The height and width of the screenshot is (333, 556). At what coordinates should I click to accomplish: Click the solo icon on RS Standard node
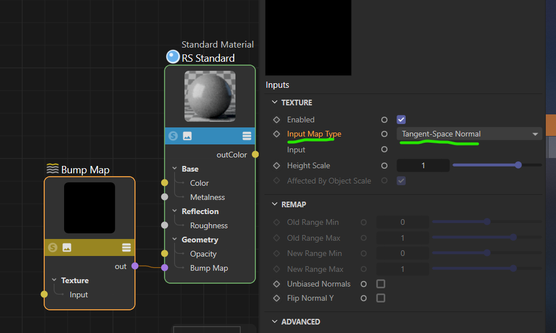173,136
